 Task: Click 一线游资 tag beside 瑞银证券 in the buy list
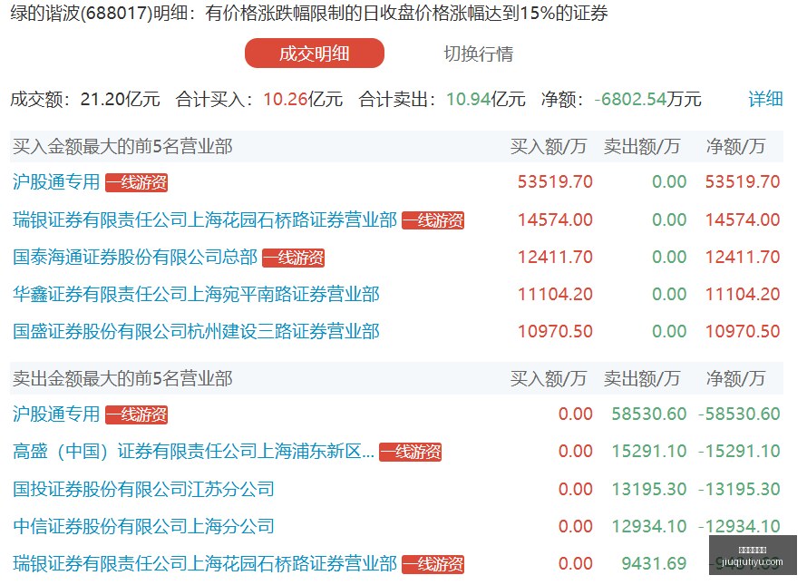tap(433, 220)
